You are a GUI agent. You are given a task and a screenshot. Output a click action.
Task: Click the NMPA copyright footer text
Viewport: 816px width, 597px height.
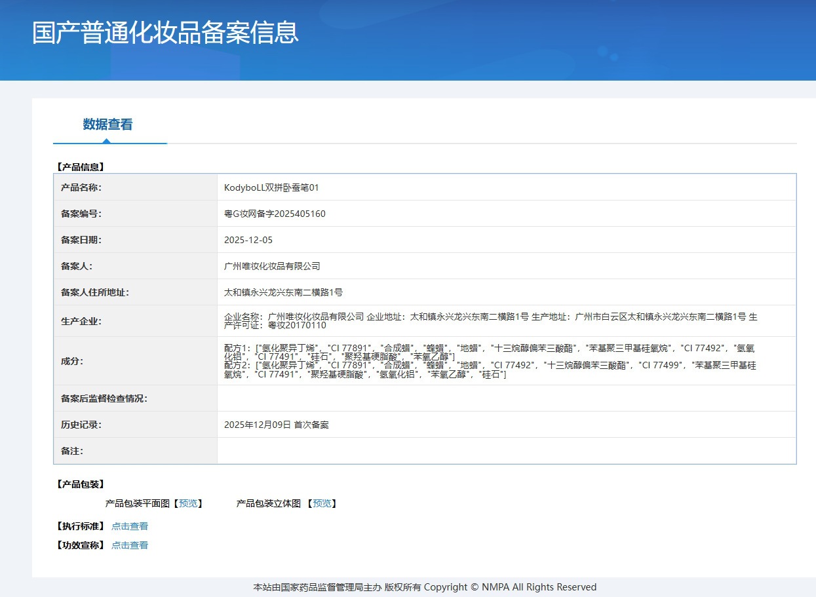(425, 587)
